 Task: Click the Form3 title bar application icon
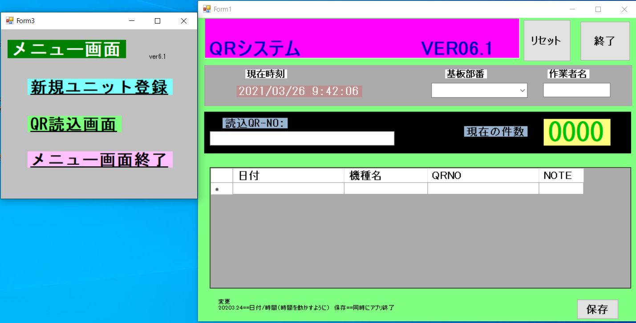[10, 20]
